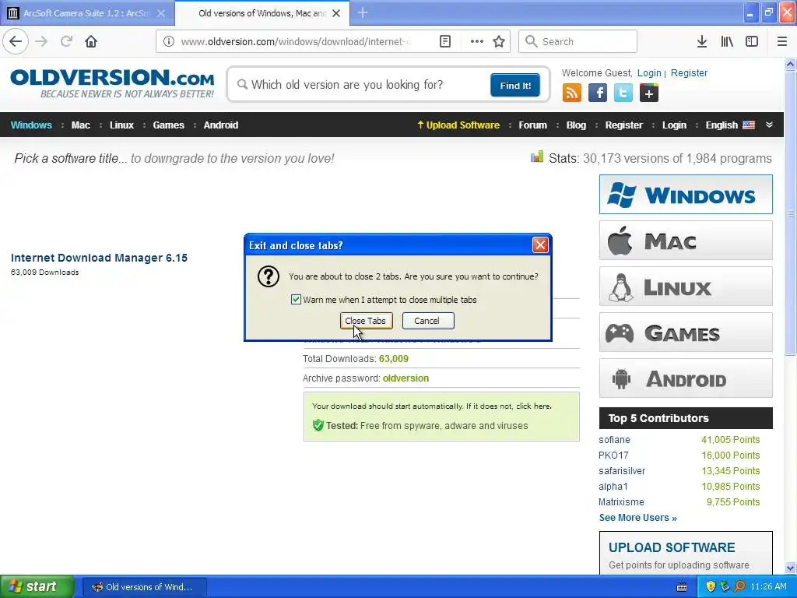Toggle reader view icon in address bar

click(444, 42)
